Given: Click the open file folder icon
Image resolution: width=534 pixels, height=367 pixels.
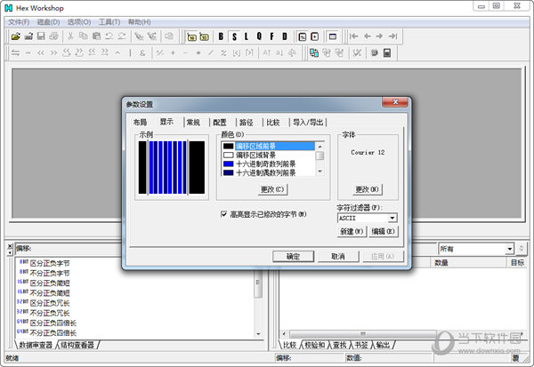Looking at the screenshot, I should pyautogui.click(x=16, y=36).
